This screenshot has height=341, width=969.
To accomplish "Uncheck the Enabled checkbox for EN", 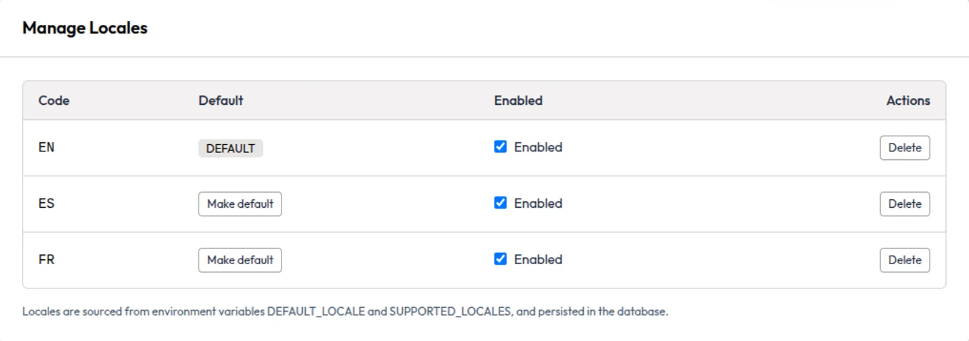I will tap(500, 147).
